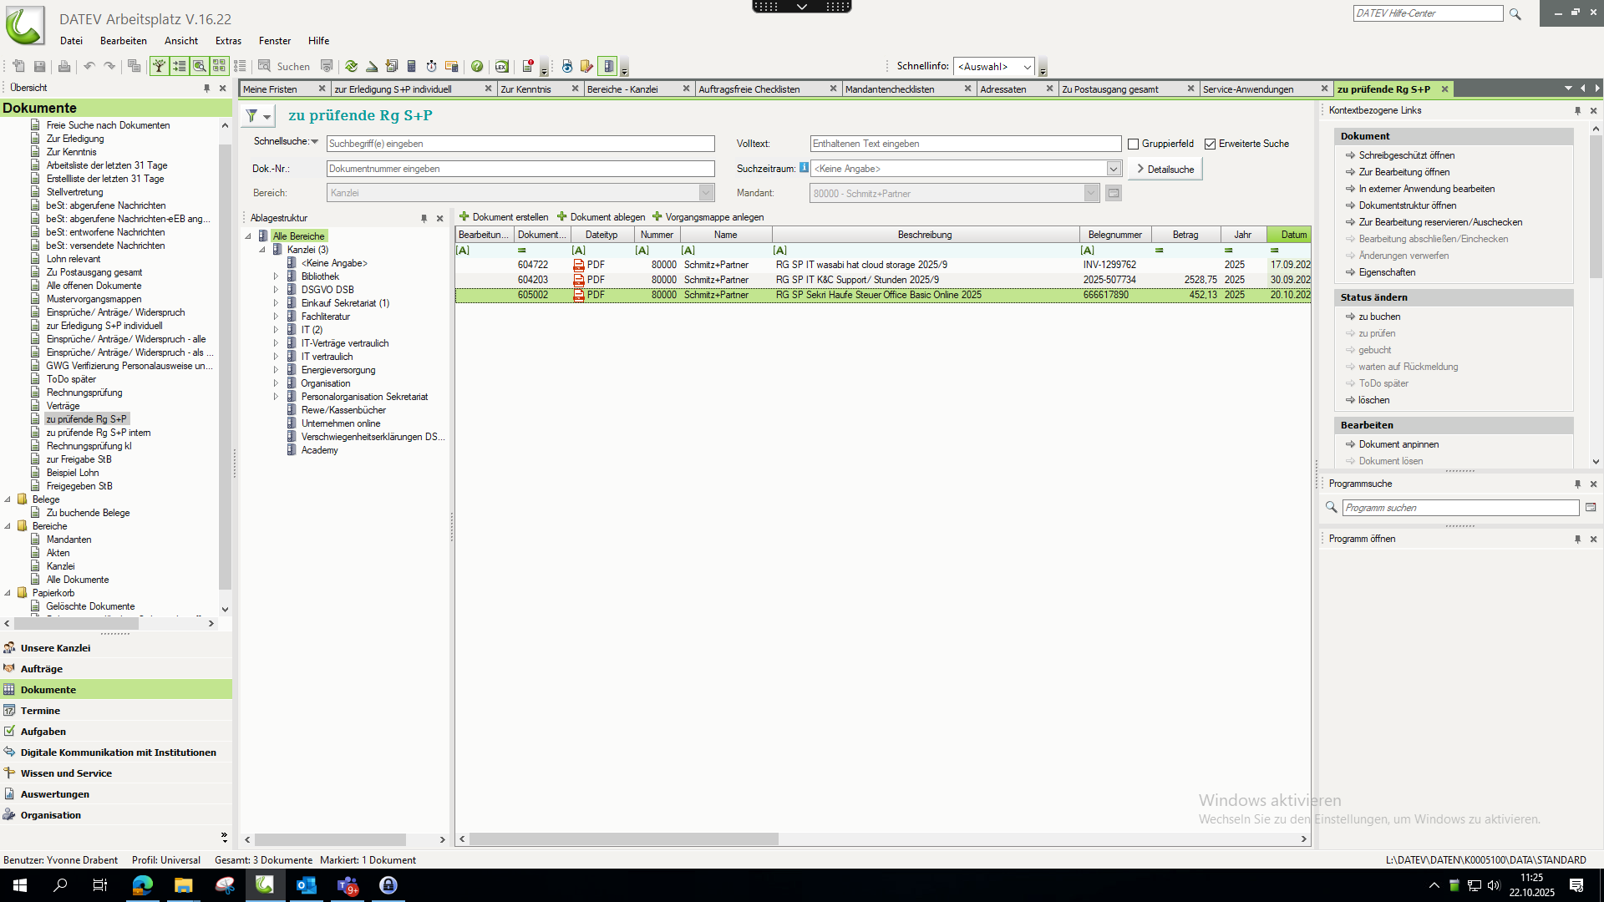Open Outlook from the Windows taskbar
This screenshot has height=902, width=1604.
[x=306, y=885]
